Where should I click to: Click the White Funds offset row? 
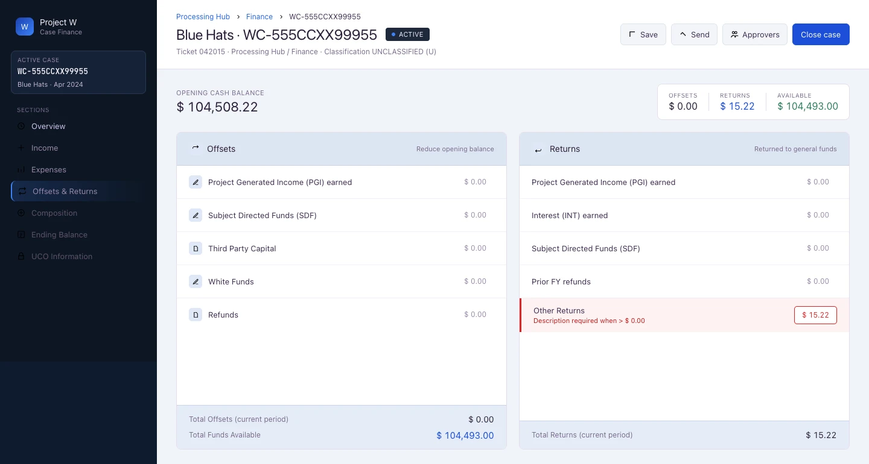point(342,281)
